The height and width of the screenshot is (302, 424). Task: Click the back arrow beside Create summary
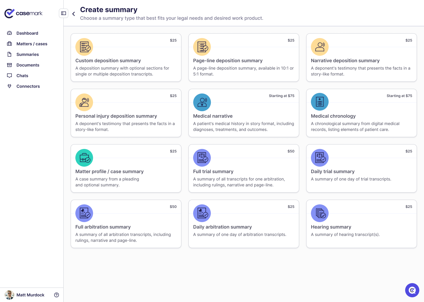tap(74, 14)
